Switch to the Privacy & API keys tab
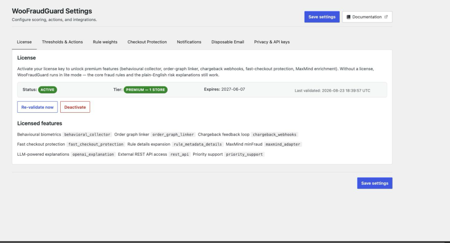This screenshot has height=243, width=450. pyautogui.click(x=272, y=42)
